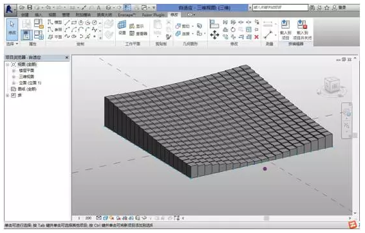The width and height of the screenshot is (365, 233).
Task: Open the ViewCube in the 3D view
Action: tap(332, 86)
